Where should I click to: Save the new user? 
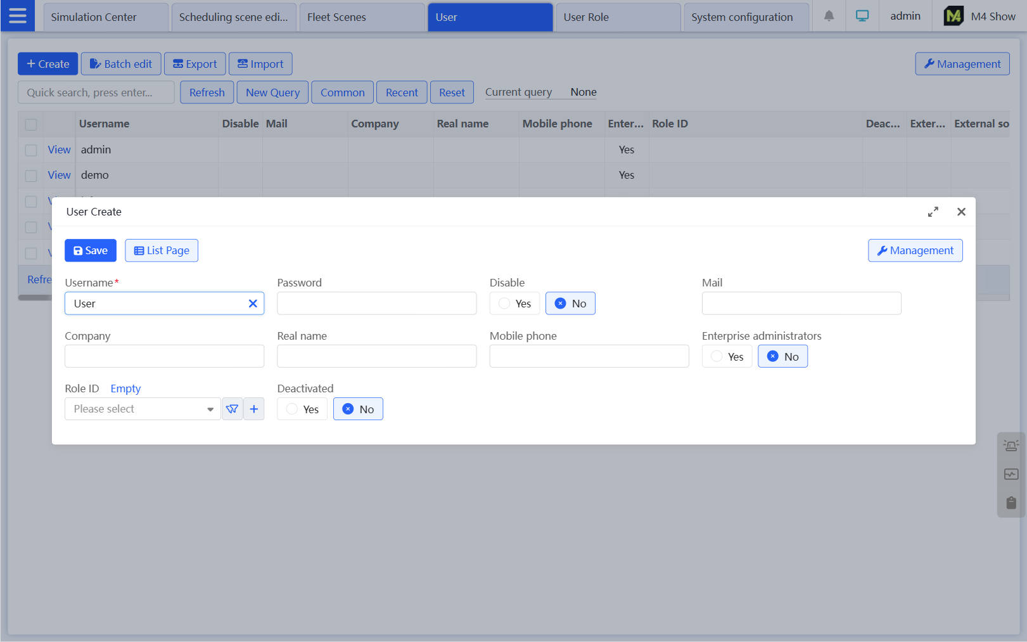[91, 251]
